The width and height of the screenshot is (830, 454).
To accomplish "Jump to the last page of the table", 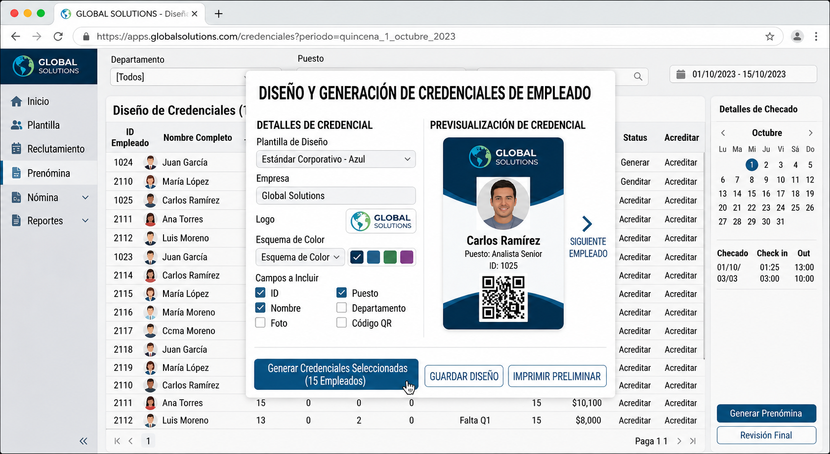I will 693,441.
